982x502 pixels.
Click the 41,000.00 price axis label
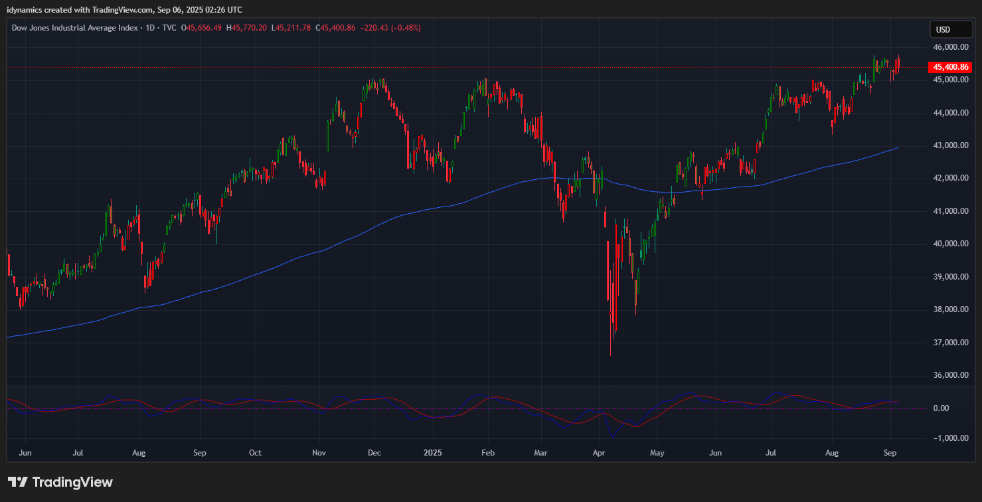pyautogui.click(x=951, y=211)
